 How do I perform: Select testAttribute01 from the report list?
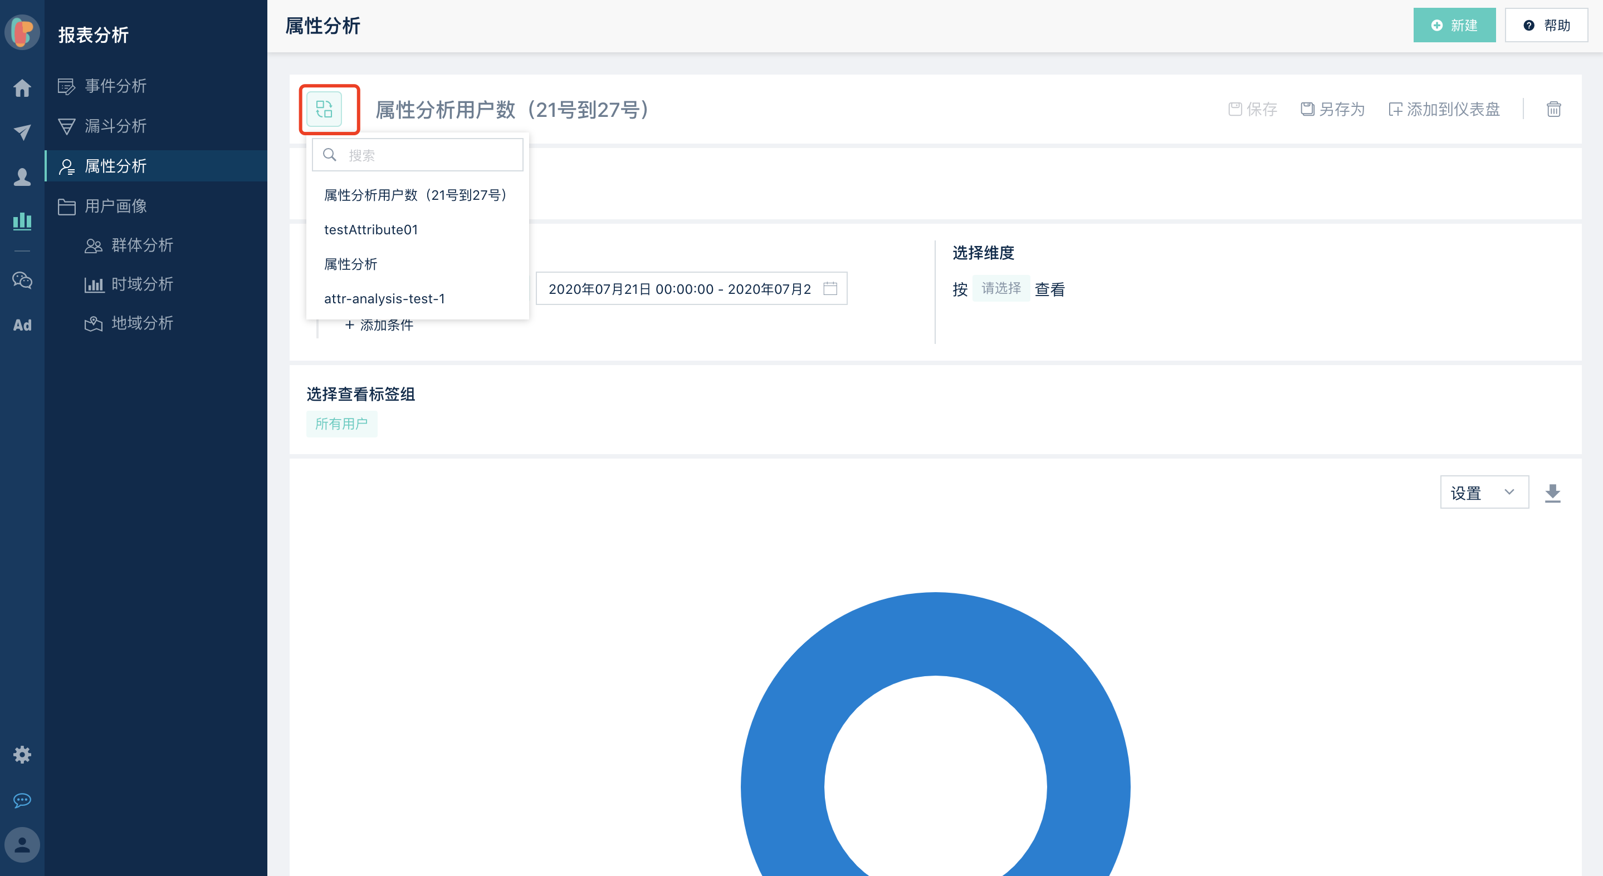coord(371,229)
